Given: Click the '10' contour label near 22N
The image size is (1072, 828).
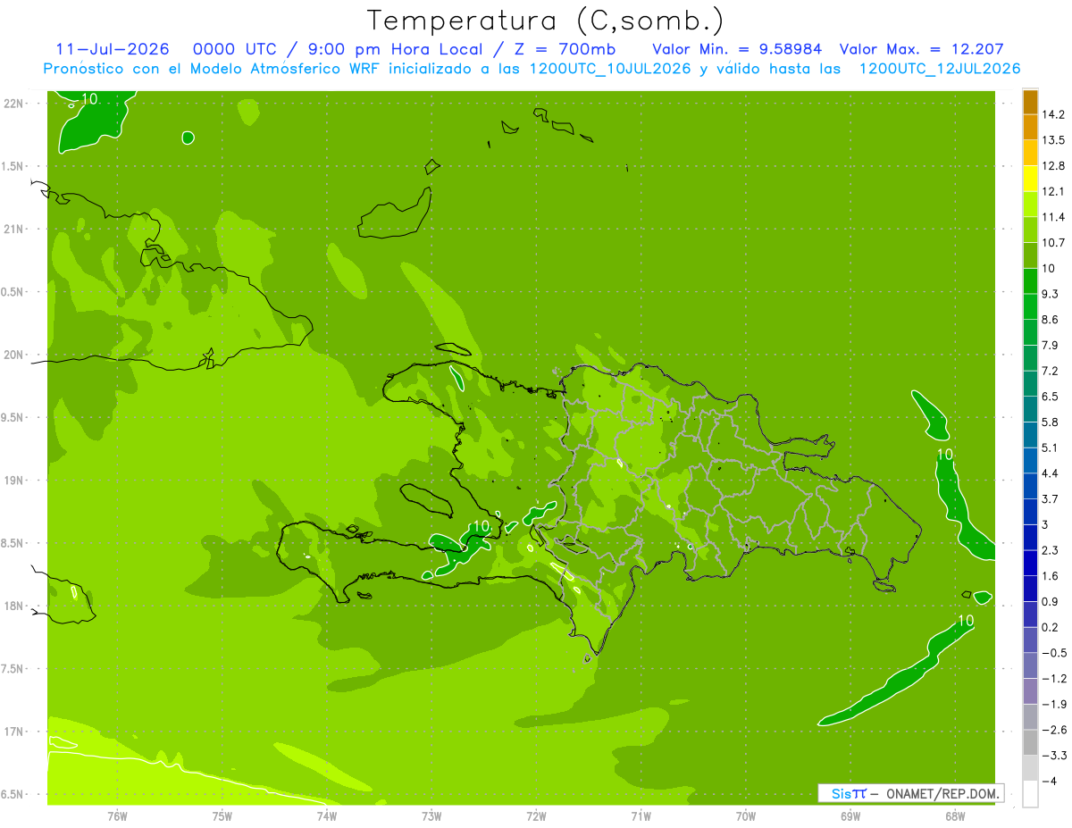Looking at the screenshot, I should [88, 98].
